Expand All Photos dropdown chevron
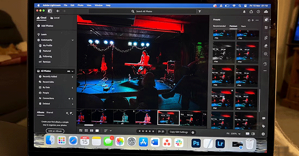Viewport: 299px width, 156px height. click(x=73, y=71)
